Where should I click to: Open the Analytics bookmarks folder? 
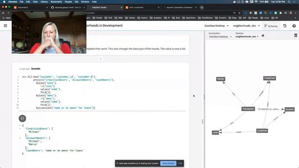point(156,18)
